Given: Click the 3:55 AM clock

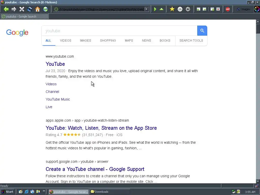Looking at the screenshot, I should tap(250, 192).
